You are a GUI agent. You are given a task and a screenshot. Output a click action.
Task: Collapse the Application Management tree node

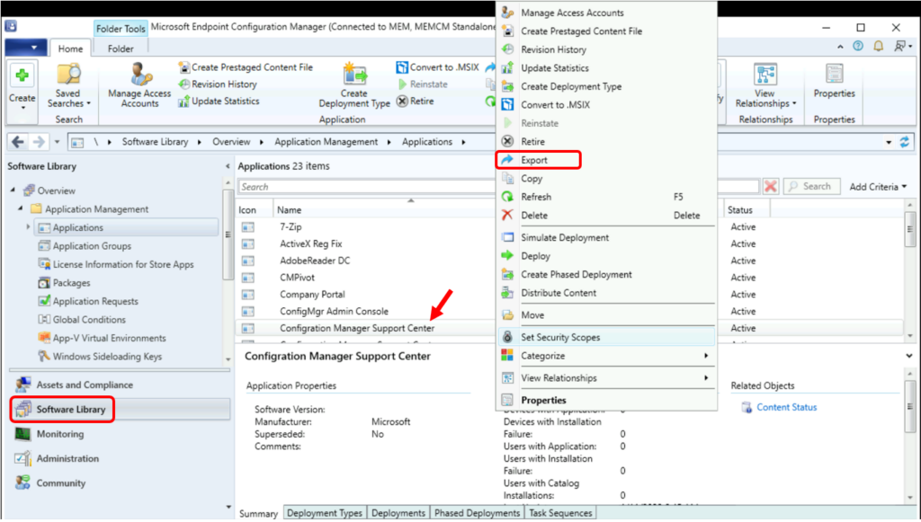(x=21, y=208)
